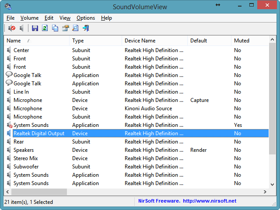The image size is (280, 210).
Task: Click the vertical scrollbar thumb
Action: click(x=272, y=98)
